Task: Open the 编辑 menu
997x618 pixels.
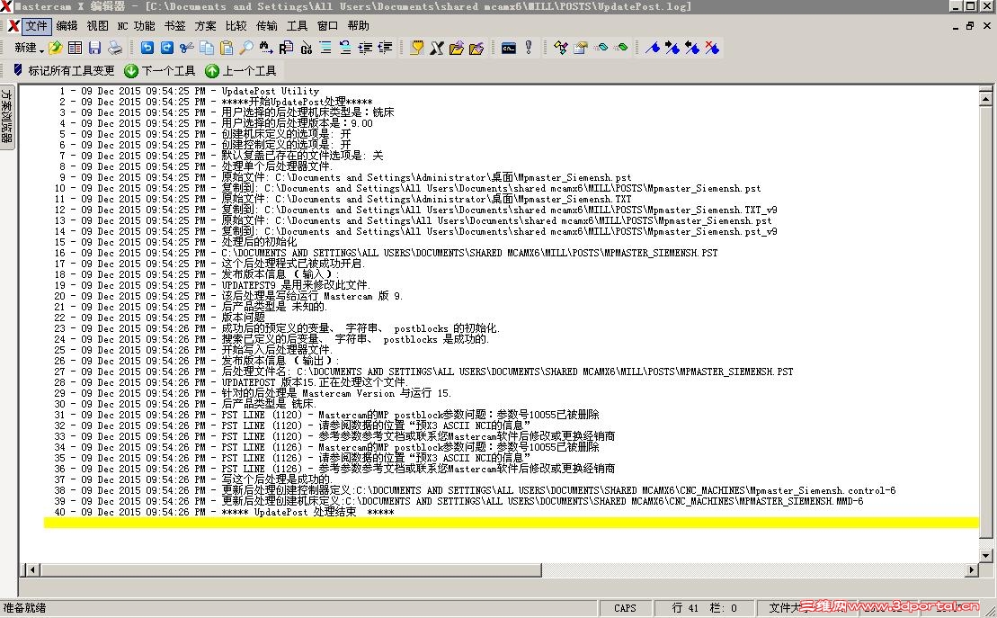Action: (x=67, y=26)
